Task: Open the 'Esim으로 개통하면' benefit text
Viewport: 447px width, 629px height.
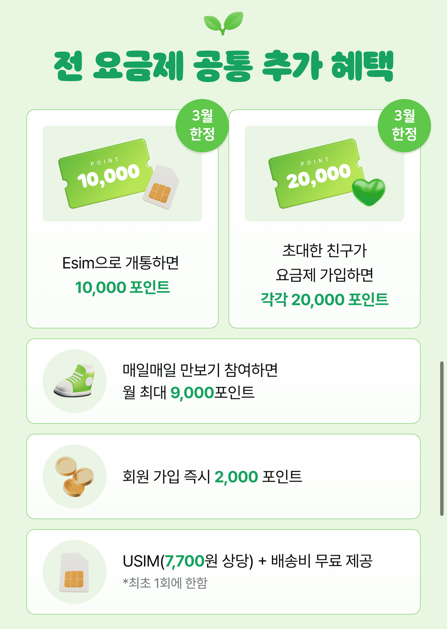Action: coord(121,263)
